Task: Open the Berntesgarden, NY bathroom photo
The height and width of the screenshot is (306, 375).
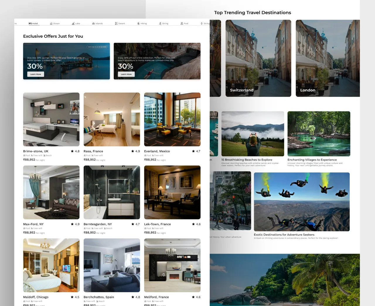Action: [112, 192]
